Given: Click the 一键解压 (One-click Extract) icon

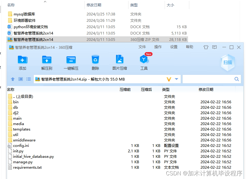Looking at the screenshot, I should point(71,61).
